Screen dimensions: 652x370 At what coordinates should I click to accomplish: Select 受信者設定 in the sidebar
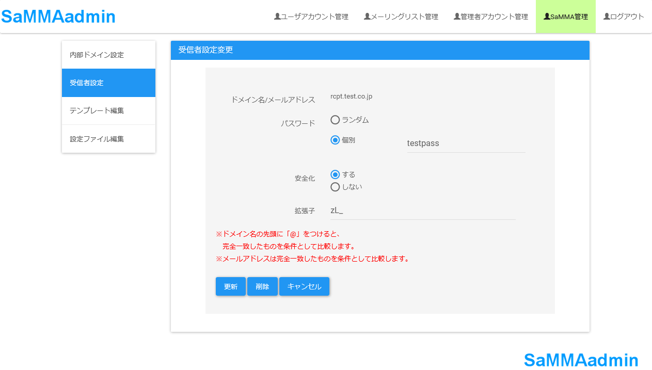point(108,83)
